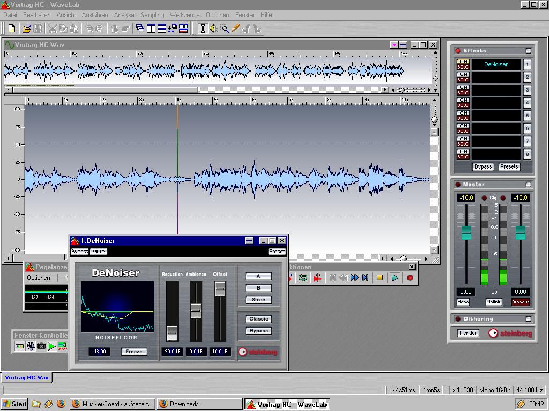Toggle the Classic mode in DeNoiser
The width and height of the screenshot is (549, 411).
pos(259,319)
